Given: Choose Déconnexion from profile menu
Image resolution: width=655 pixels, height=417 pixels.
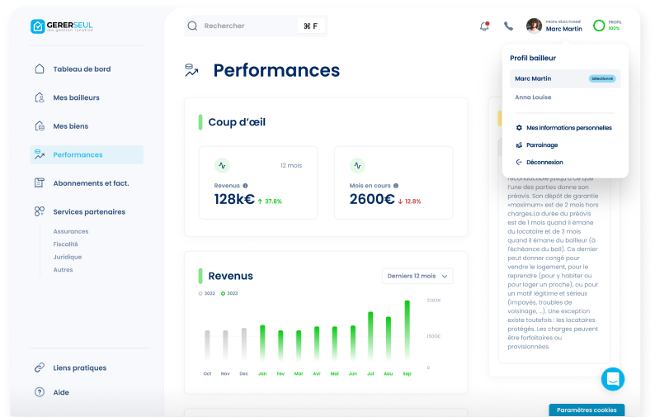Looking at the screenshot, I should tap(544, 163).
